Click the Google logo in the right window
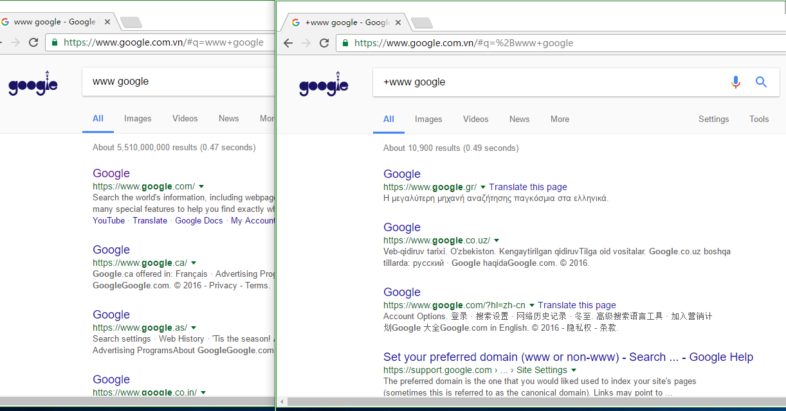 point(324,84)
